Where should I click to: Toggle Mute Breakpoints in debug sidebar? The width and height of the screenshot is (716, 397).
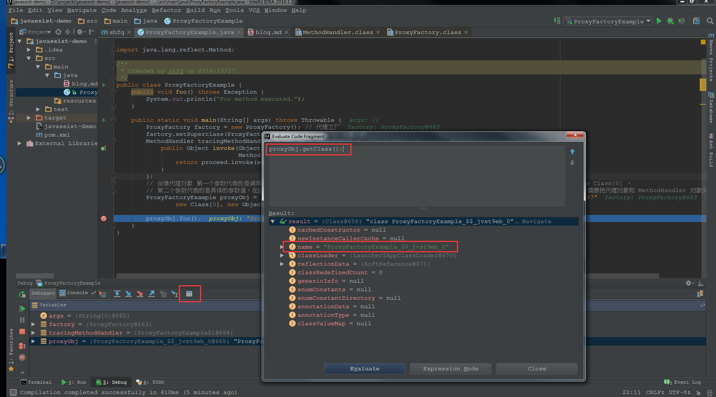pyautogui.click(x=22, y=357)
